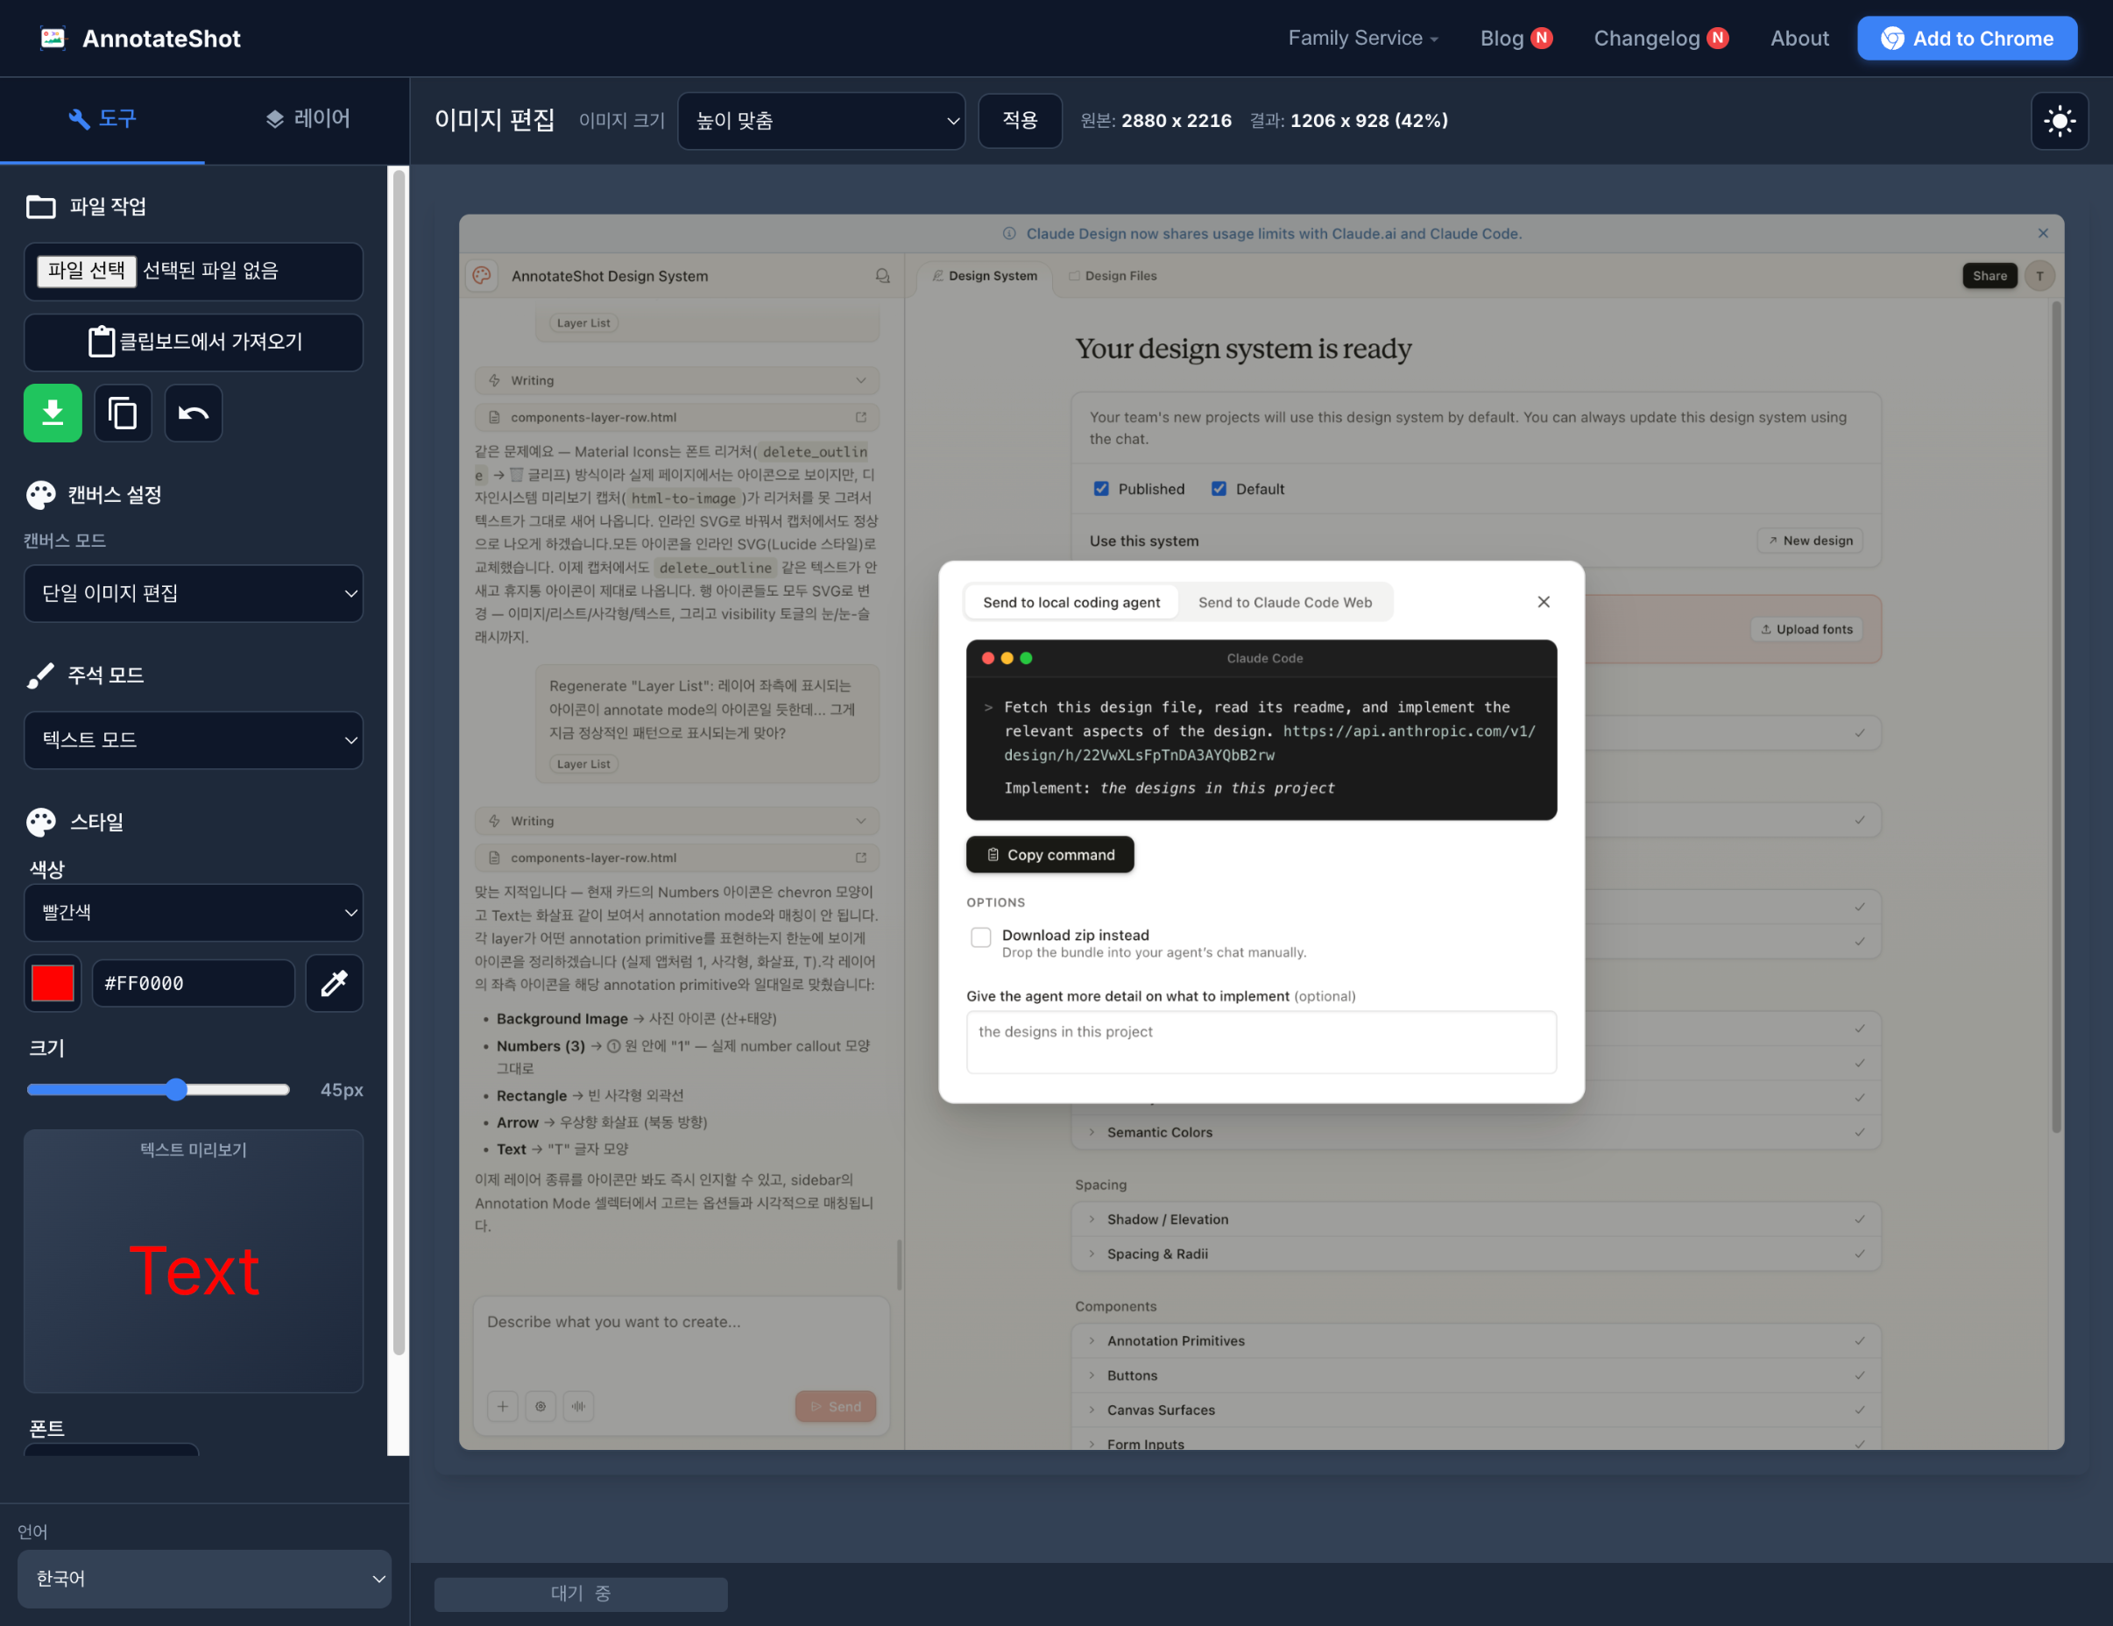Click the 적용 apply button
This screenshot has width=2113, height=1626.
(x=1020, y=121)
